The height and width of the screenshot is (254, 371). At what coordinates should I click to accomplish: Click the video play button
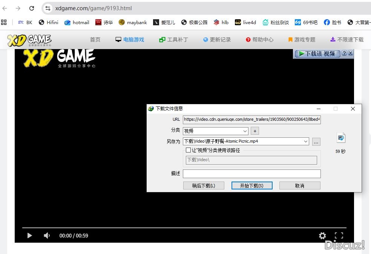pos(29,236)
